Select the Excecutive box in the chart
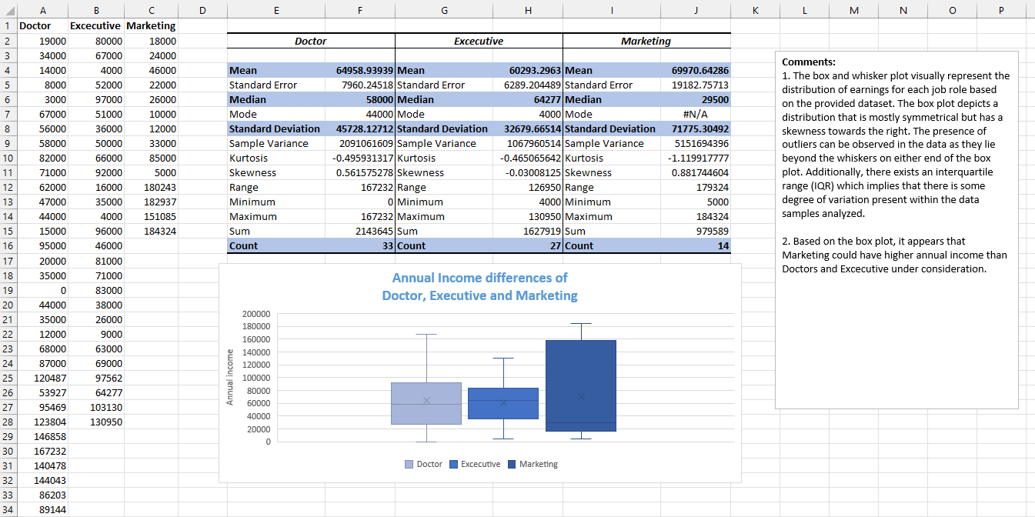1035x517 pixels. point(503,403)
